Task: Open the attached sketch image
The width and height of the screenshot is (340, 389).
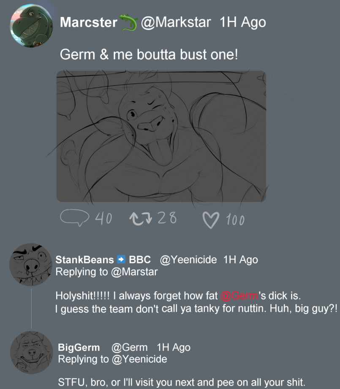Action: [x=161, y=136]
